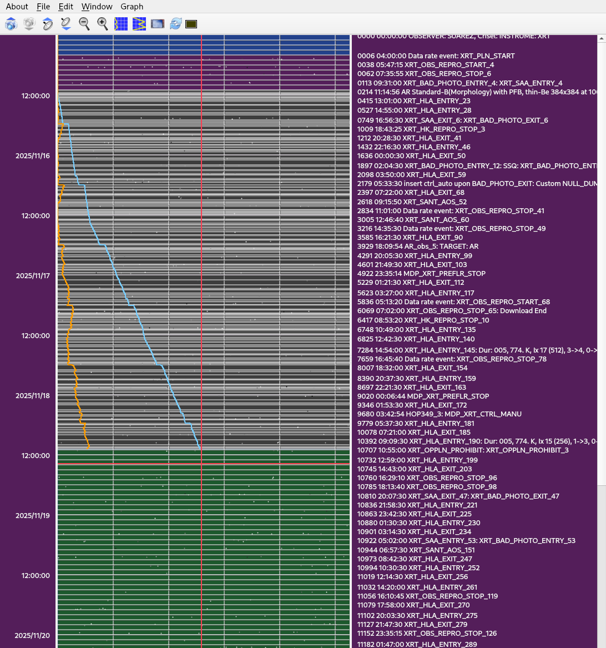Click the dark olive color swatch

(x=191, y=24)
